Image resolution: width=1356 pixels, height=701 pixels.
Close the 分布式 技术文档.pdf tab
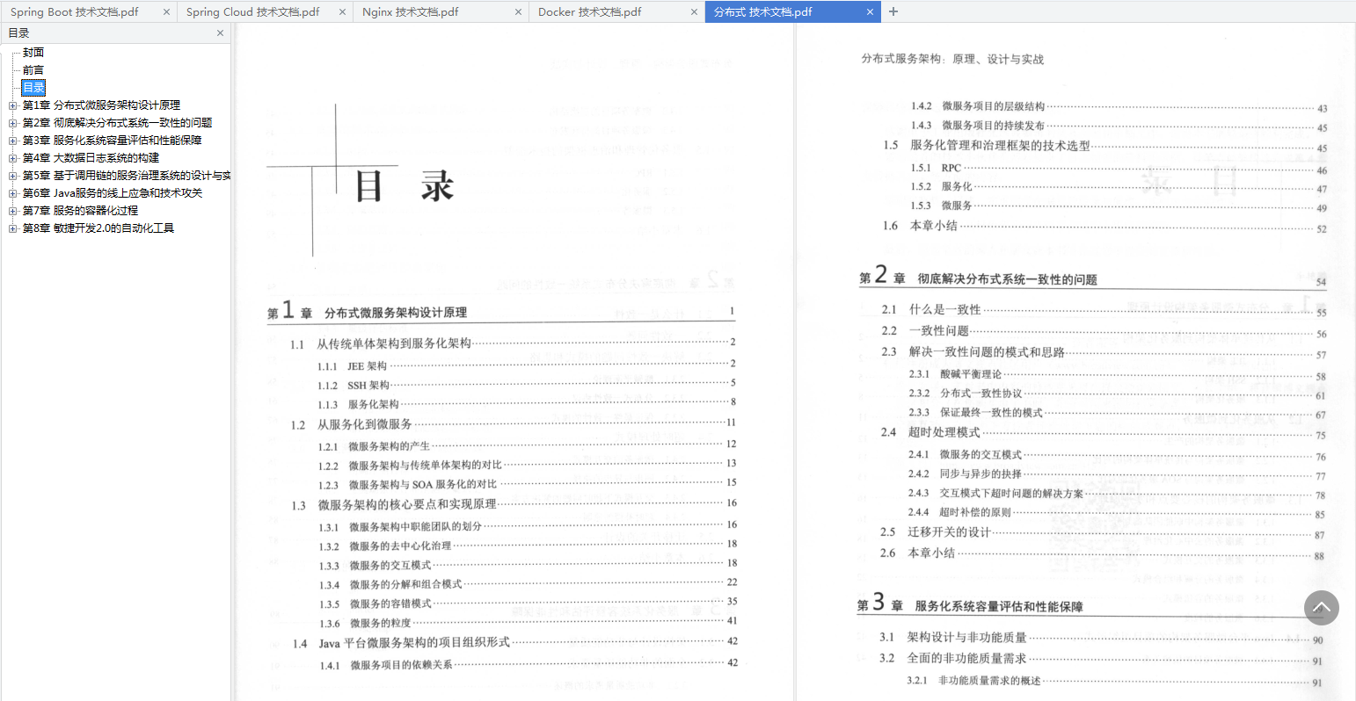(871, 11)
